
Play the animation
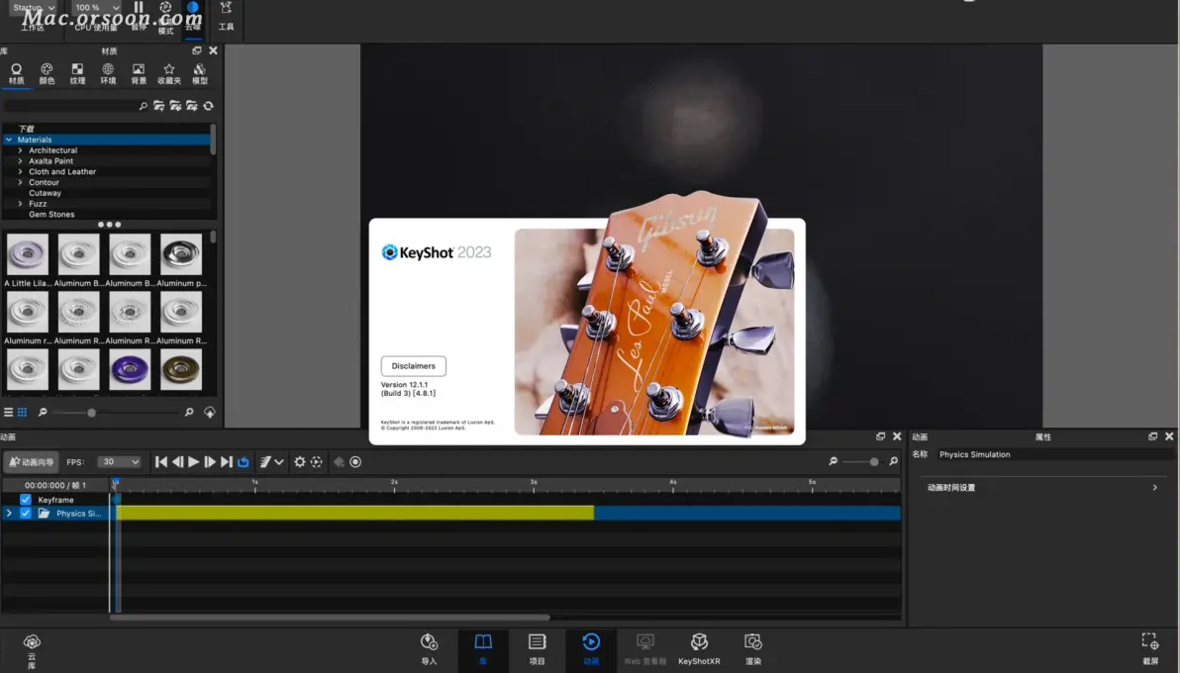[193, 462]
